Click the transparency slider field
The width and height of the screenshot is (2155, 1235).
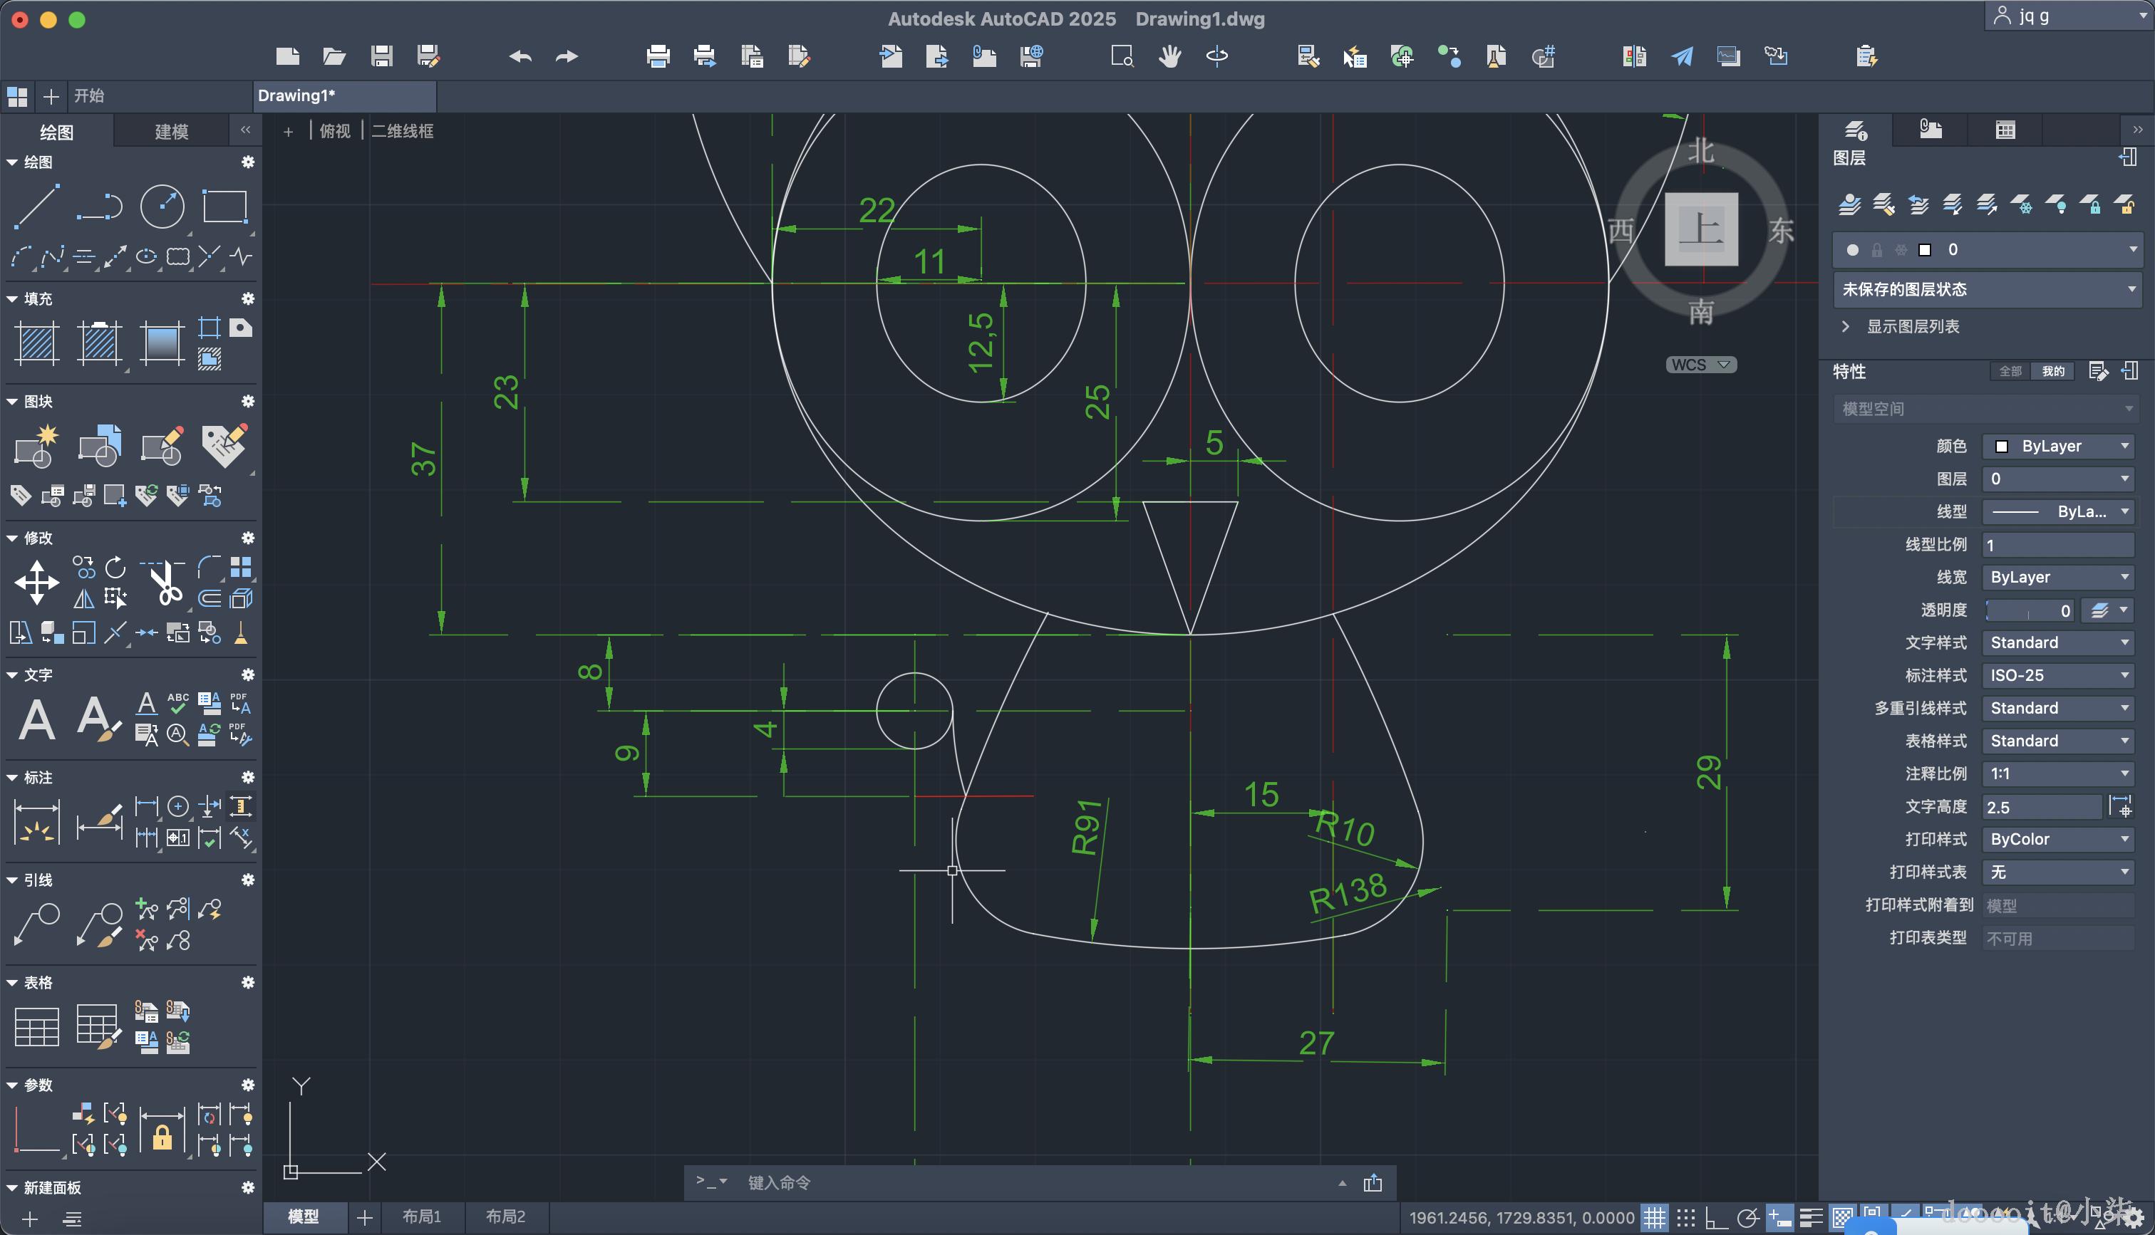[x=2030, y=610]
